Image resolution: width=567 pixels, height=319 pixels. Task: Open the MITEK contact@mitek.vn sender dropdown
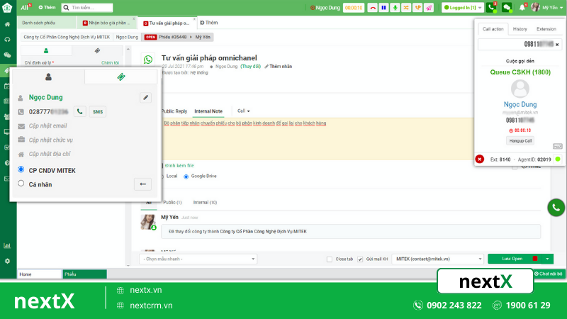[x=437, y=259]
